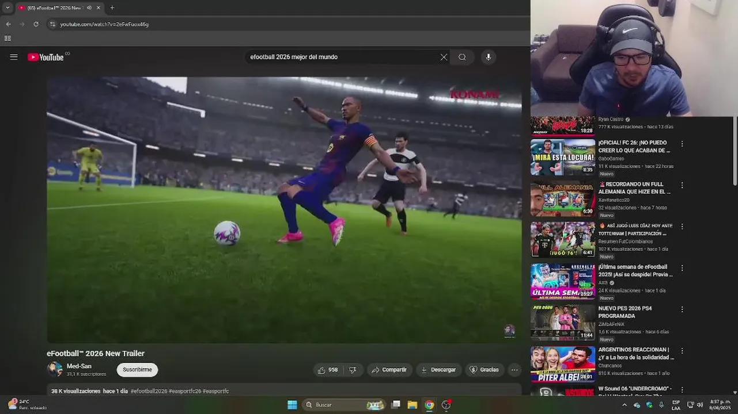
Task: Open the YouTube hamburger guide menu
Action: click(x=14, y=57)
